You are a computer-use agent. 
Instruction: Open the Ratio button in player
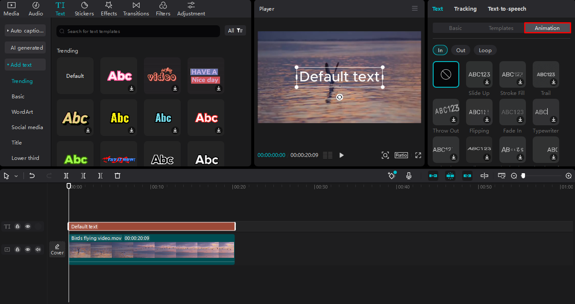point(401,155)
